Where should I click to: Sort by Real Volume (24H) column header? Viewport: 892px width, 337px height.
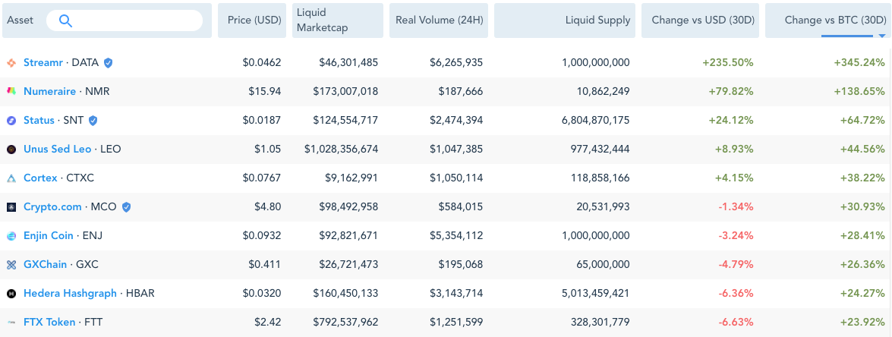click(x=439, y=20)
